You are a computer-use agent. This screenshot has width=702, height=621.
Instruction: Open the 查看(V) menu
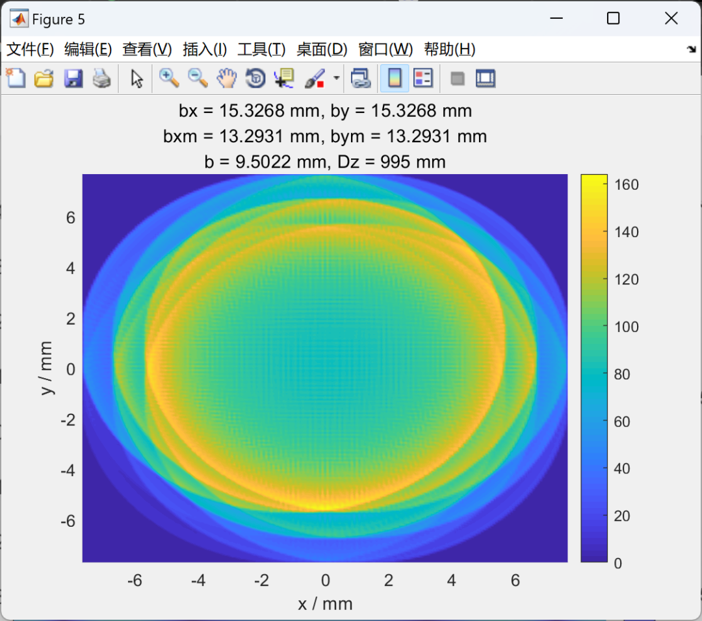(x=147, y=49)
